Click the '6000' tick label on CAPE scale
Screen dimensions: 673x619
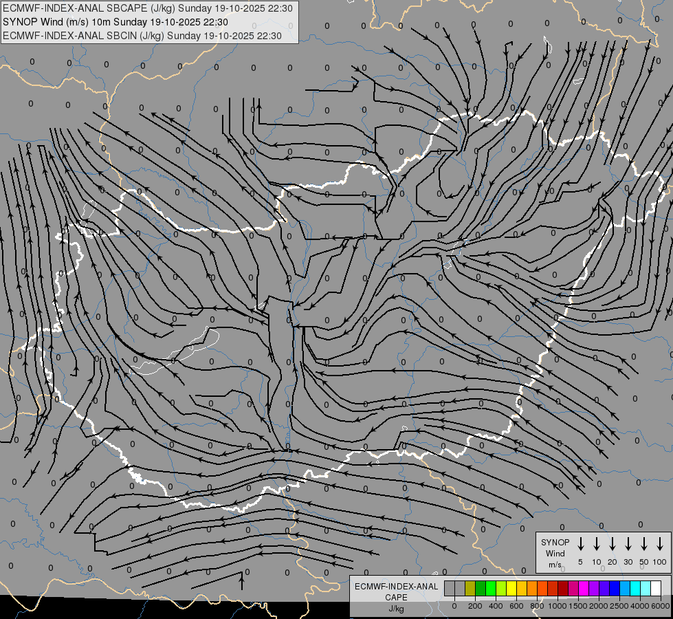point(661,606)
